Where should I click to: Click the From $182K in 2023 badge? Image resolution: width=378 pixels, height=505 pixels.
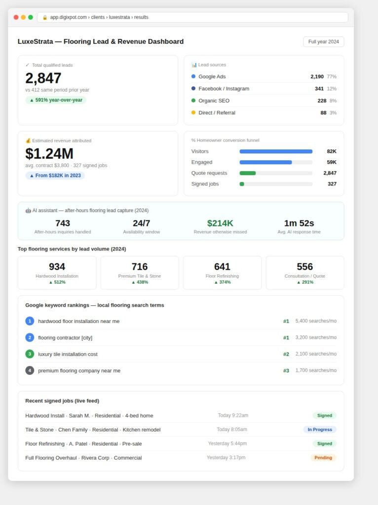(x=55, y=175)
